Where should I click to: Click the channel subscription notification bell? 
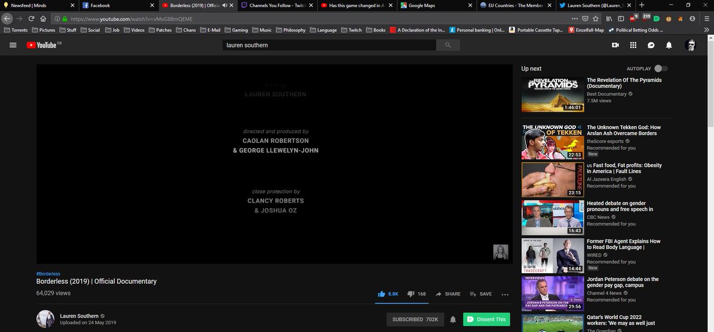[x=453, y=320]
